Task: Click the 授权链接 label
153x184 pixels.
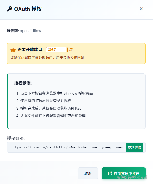Action: tap(16, 138)
